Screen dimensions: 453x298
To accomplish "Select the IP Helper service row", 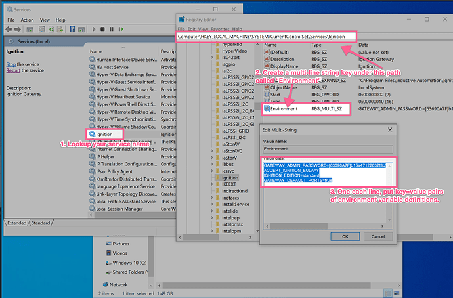I will point(105,156).
